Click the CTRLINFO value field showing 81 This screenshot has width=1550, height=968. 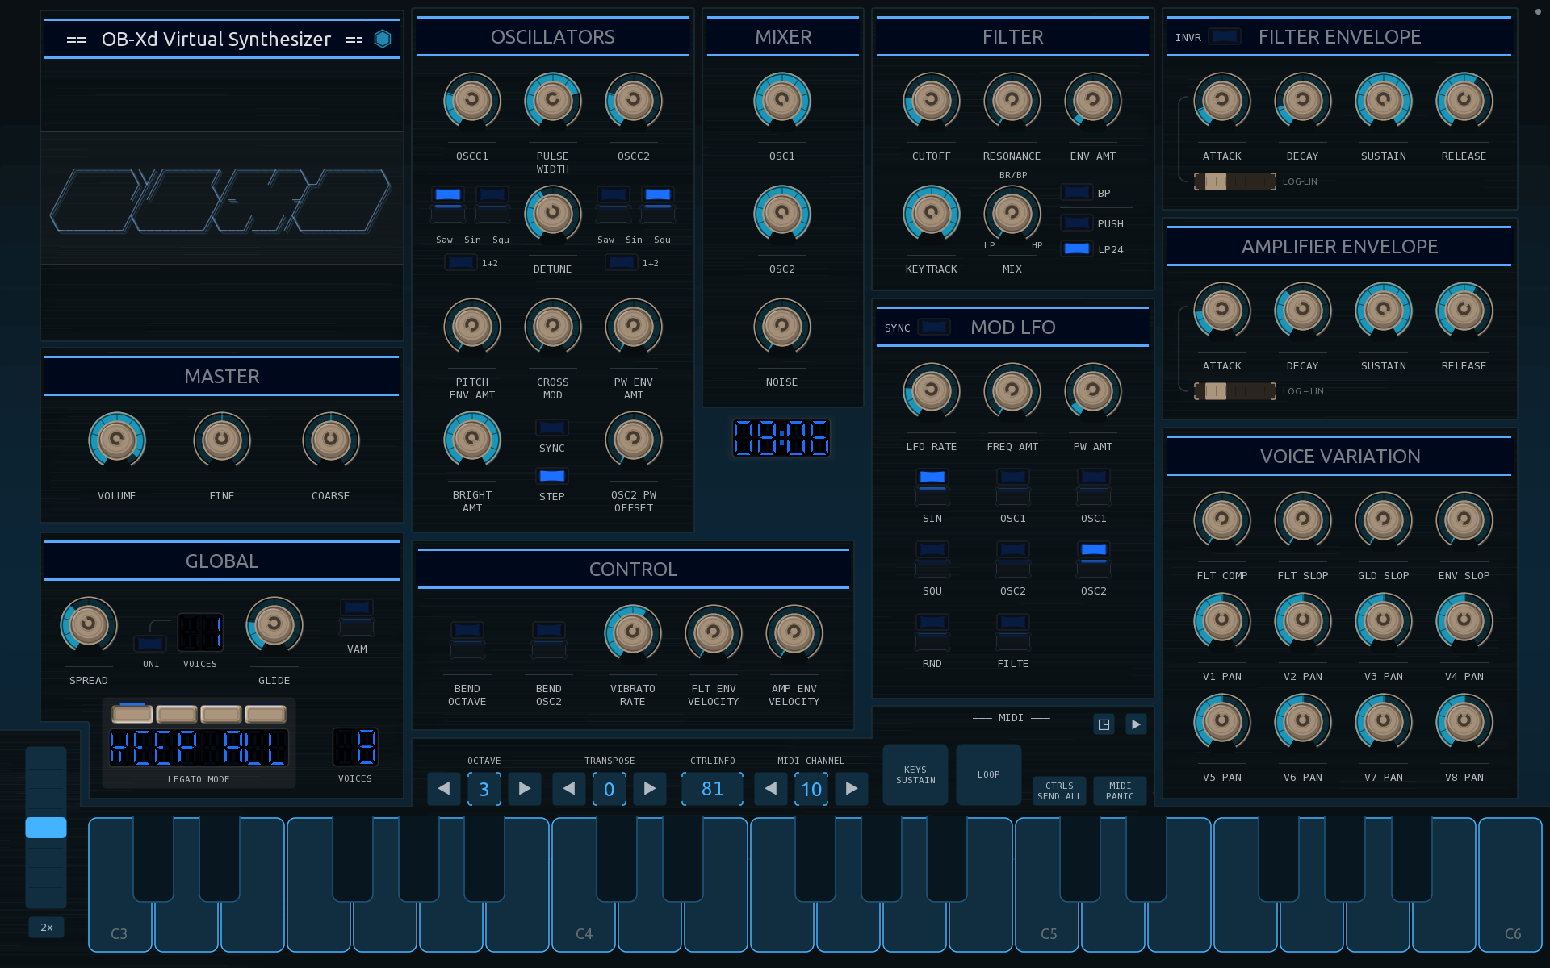[x=713, y=788]
